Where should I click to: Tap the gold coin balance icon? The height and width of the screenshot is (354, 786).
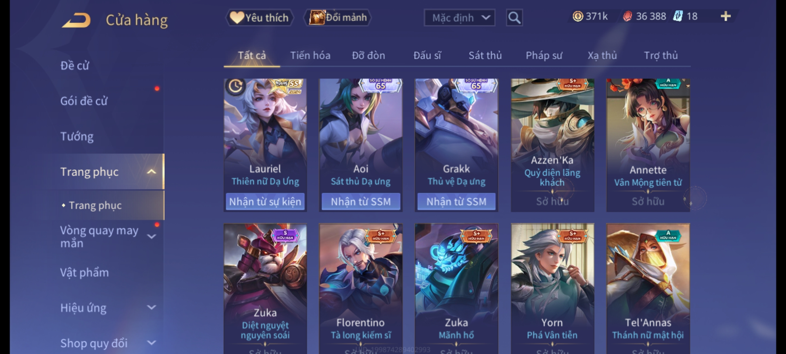[578, 16]
